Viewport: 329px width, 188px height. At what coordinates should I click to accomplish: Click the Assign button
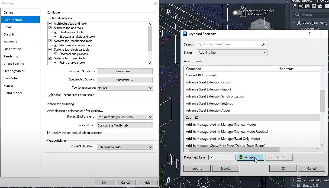pos(250,157)
